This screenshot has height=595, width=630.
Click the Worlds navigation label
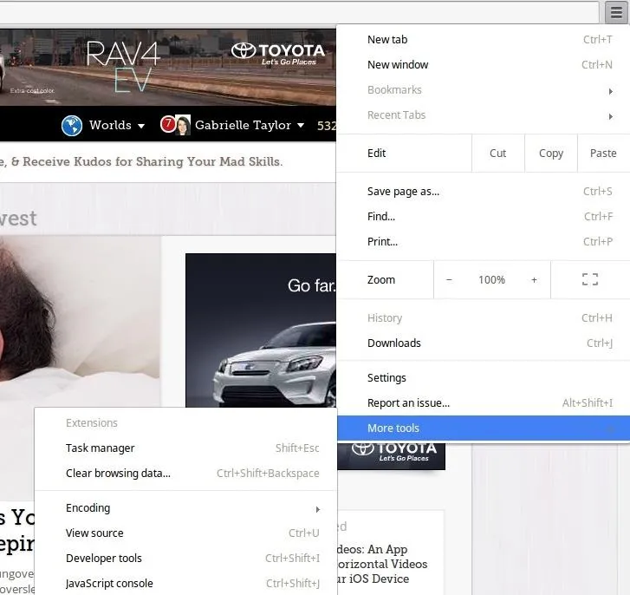point(110,125)
